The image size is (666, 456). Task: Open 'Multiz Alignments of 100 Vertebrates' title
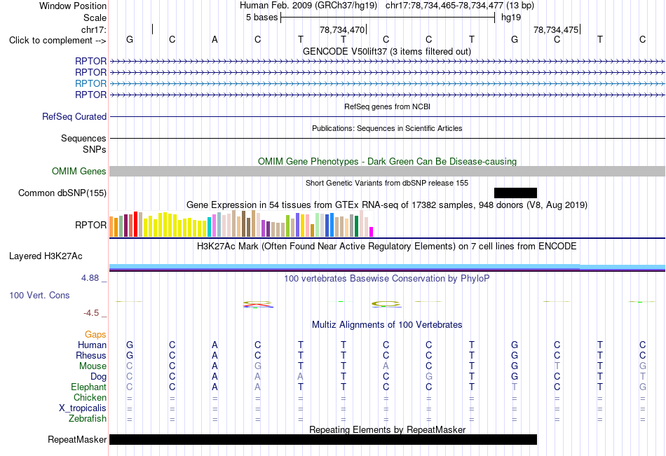click(387, 325)
